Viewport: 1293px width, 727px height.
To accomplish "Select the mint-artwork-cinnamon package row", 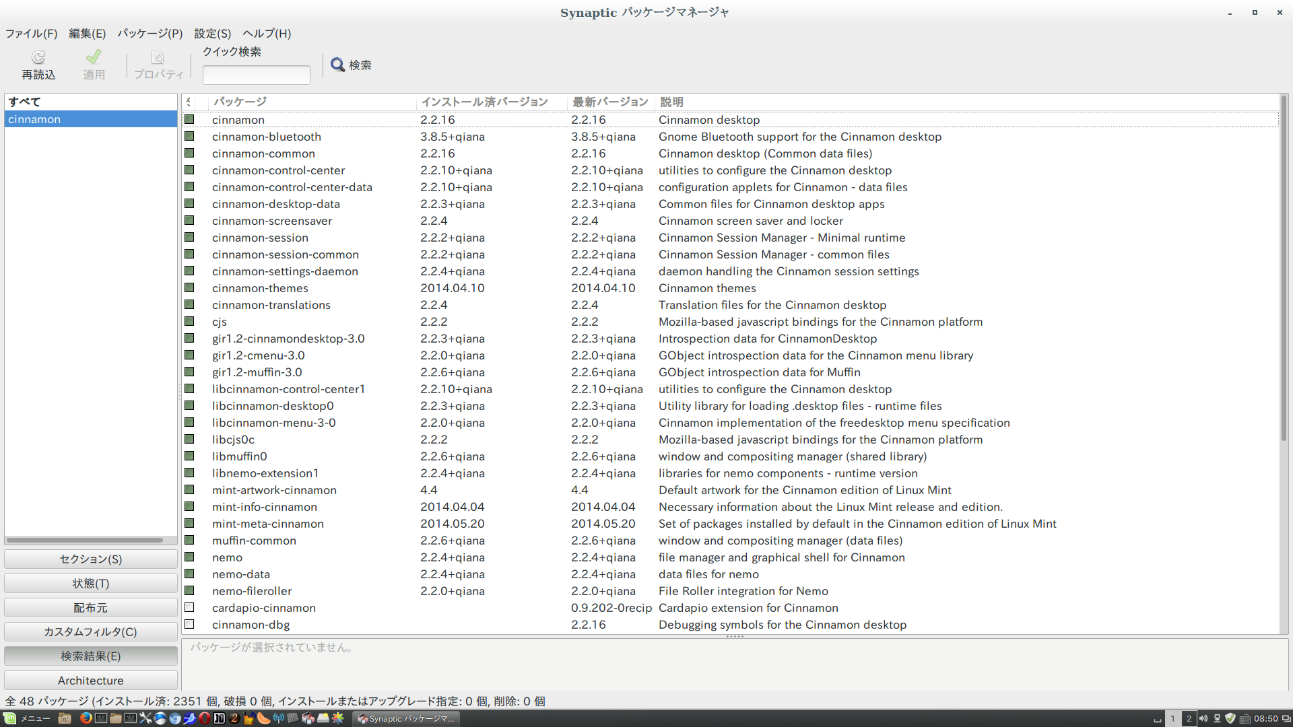I will [x=731, y=490].
